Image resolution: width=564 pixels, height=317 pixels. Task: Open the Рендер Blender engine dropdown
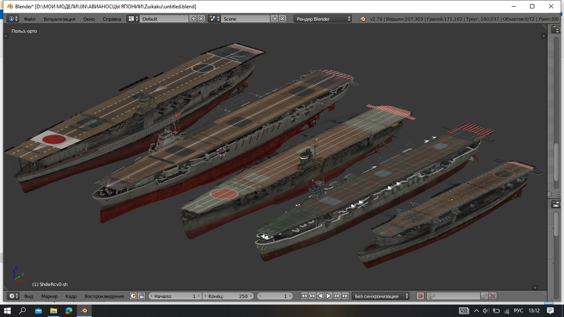(x=323, y=19)
